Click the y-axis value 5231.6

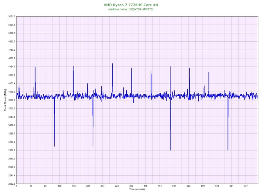[x=12, y=25]
